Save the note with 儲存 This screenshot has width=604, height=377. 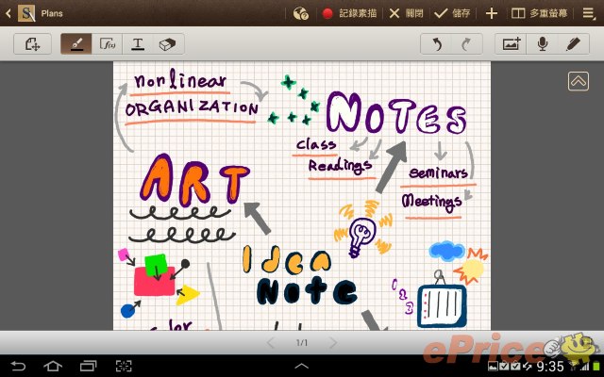pos(452,13)
